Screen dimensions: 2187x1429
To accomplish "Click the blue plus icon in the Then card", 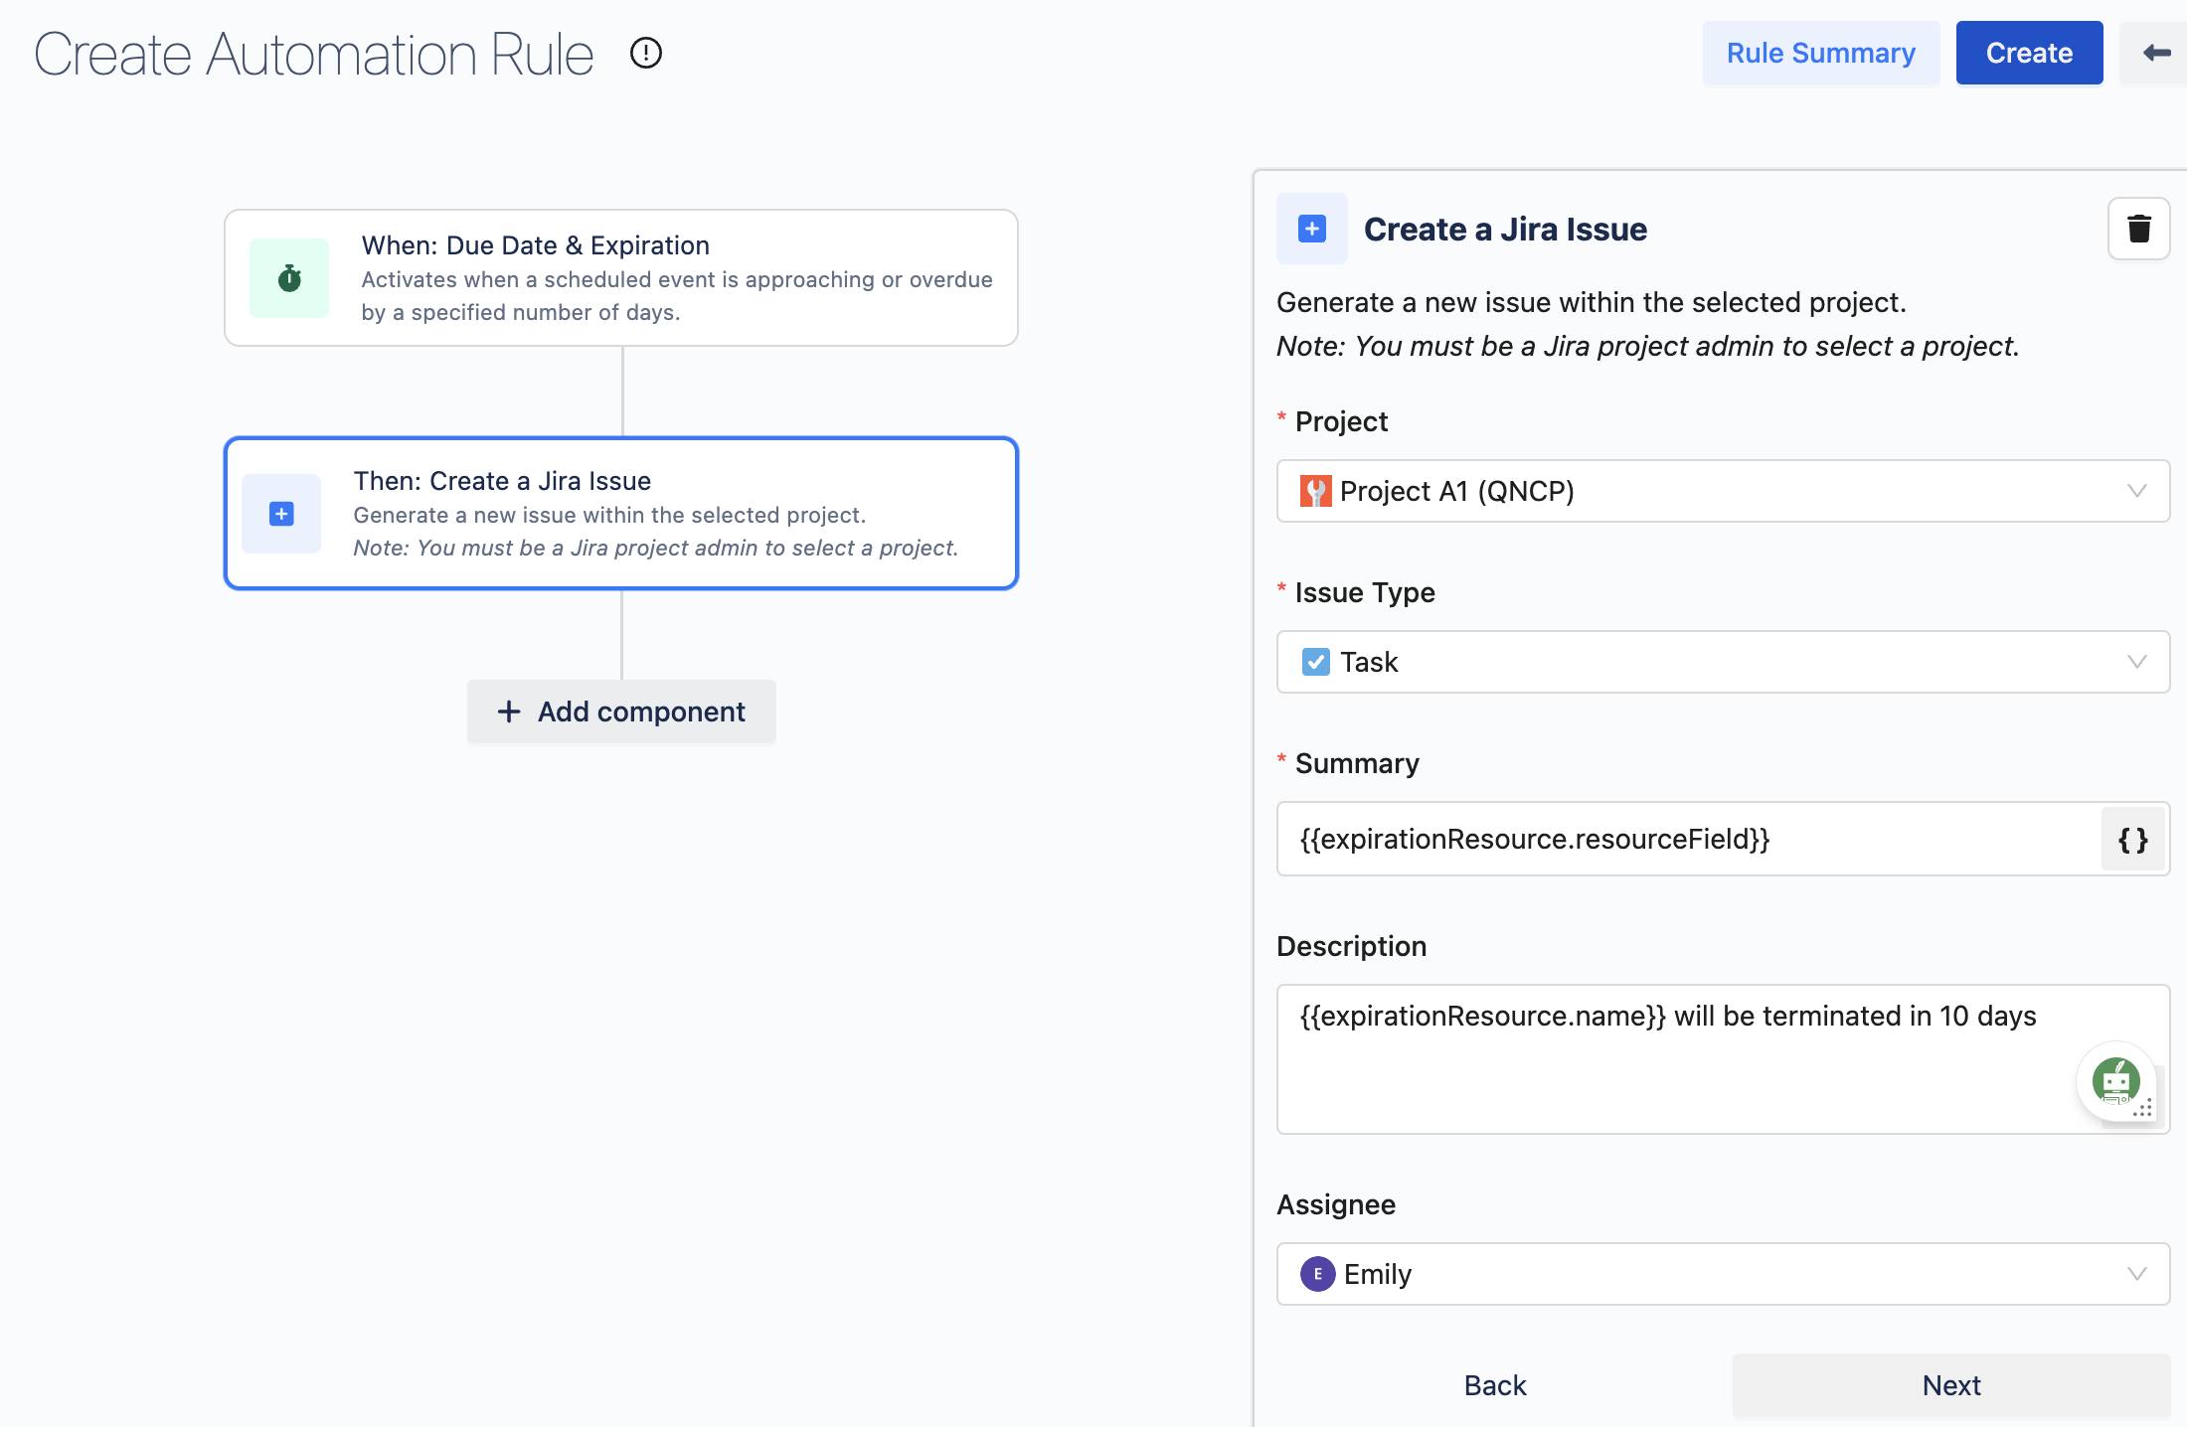I will point(281,514).
